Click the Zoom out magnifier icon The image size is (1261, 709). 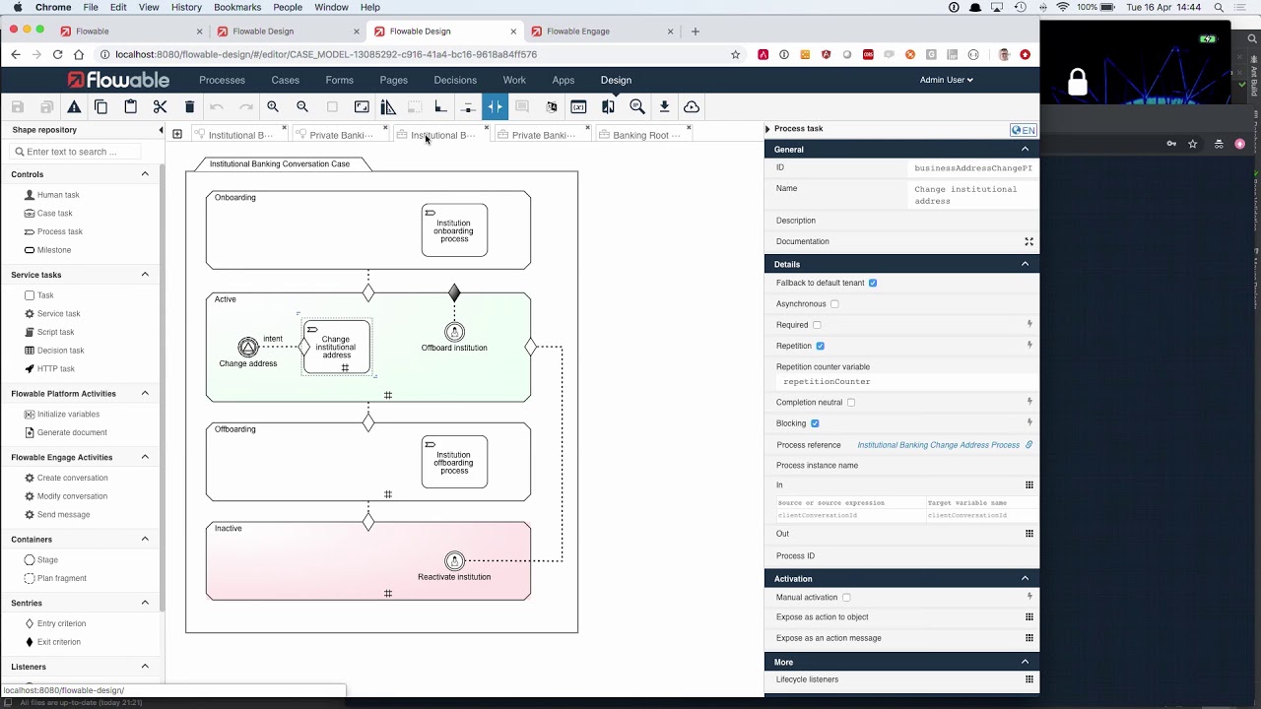(302, 106)
